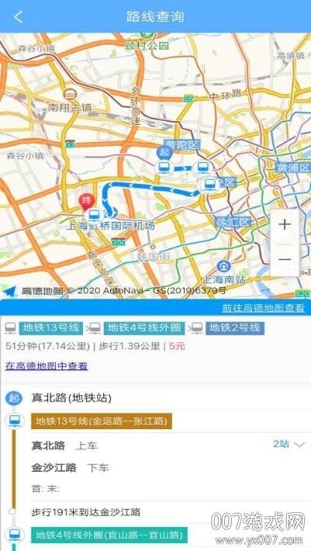This screenshot has width=311, height=551.
Task: Tap the Line 13 subway icon in step list
Action: coord(15,421)
